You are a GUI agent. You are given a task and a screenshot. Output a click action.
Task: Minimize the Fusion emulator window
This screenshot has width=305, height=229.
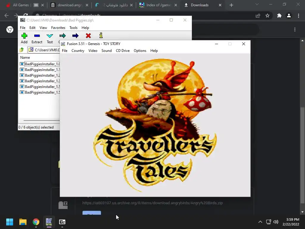tap(217, 44)
